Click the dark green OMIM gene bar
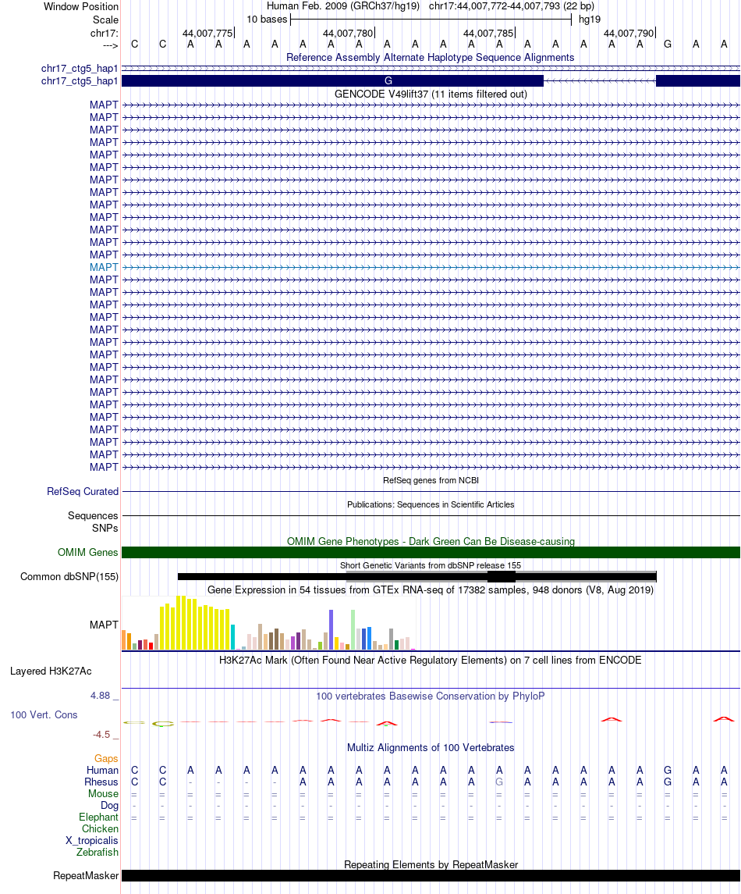Viewport: 741px width, 894px height. tap(431, 553)
